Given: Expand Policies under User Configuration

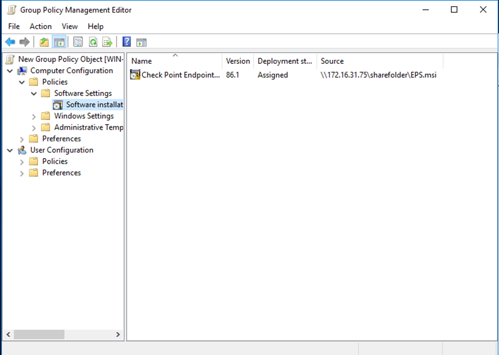Looking at the screenshot, I should click(21, 162).
